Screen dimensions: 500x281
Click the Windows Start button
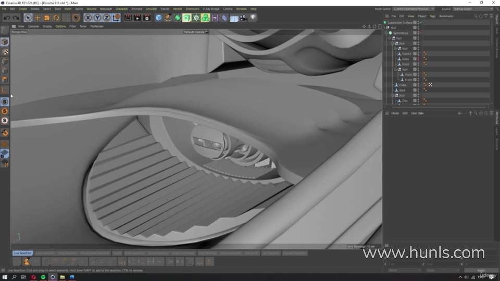[x=4, y=277]
